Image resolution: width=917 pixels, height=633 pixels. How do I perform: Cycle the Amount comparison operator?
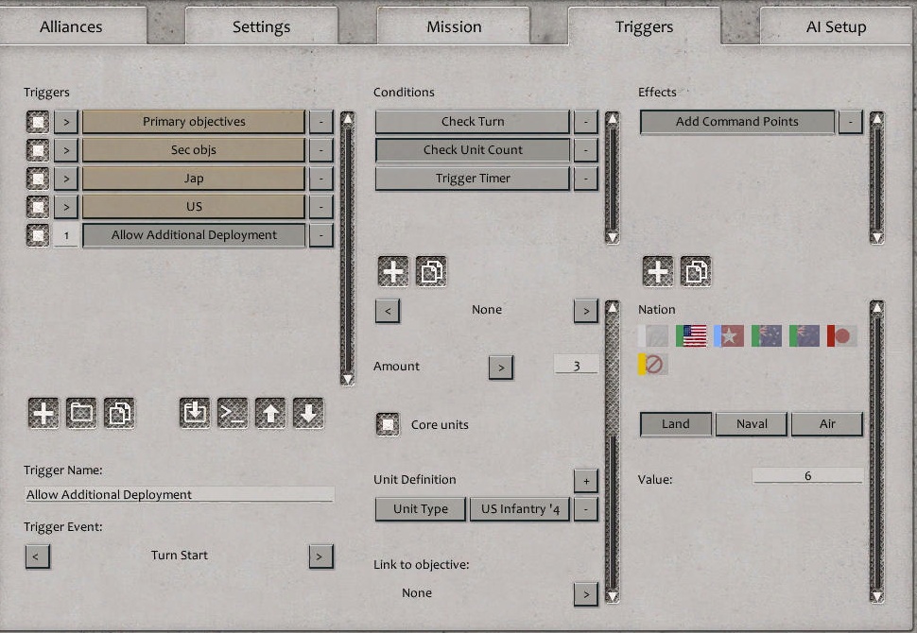point(501,368)
